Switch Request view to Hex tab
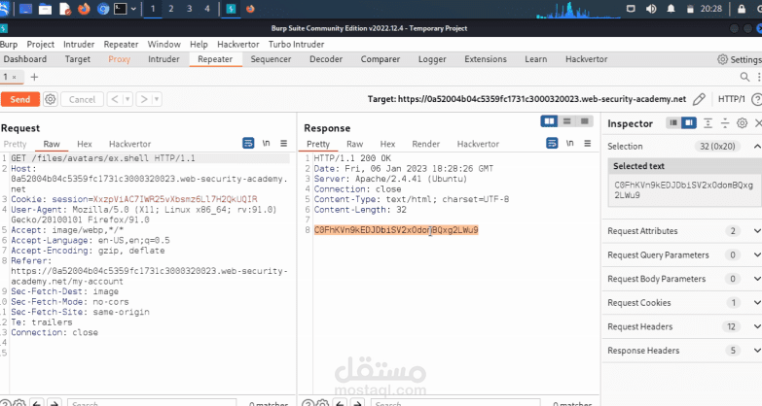The width and height of the screenshot is (762, 406). point(84,144)
